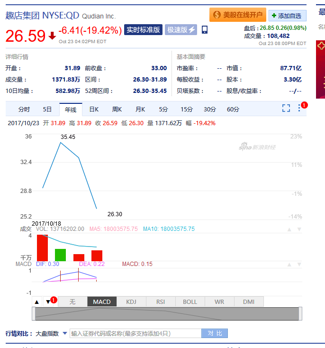Open the 大盘指数 comparison dropdown
This screenshot has width=325, height=348.
click(x=65, y=333)
